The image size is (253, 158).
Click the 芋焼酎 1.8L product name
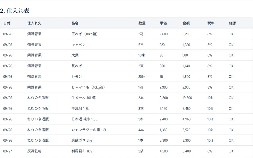(80, 108)
